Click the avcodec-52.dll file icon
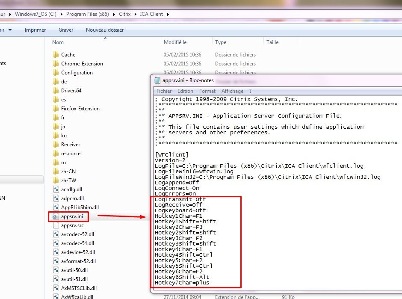 55,234
